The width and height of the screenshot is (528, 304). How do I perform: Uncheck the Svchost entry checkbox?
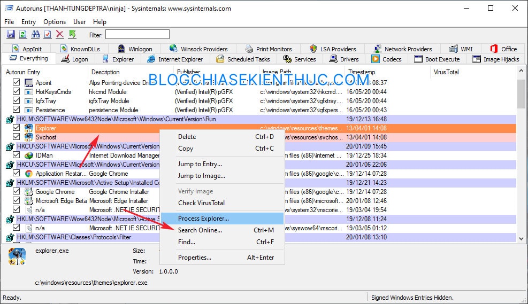click(16, 137)
